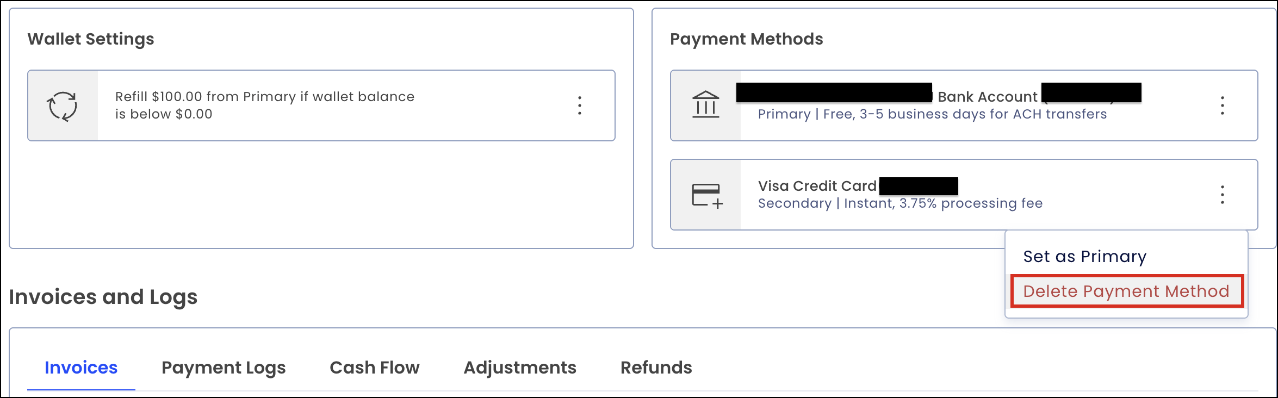Open the Payment Logs tab
The height and width of the screenshot is (398, 1278).
[x=224, y=368]
